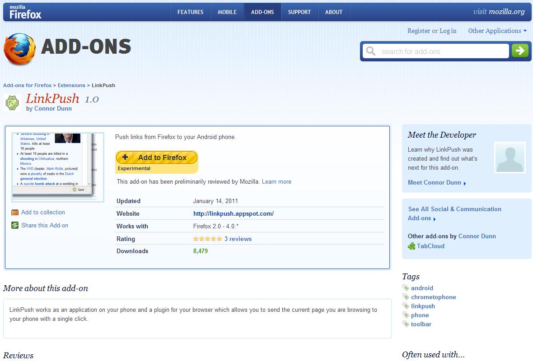Click the LinkPush Android add-on icon
Screen dimensions: 533x361
12,102
